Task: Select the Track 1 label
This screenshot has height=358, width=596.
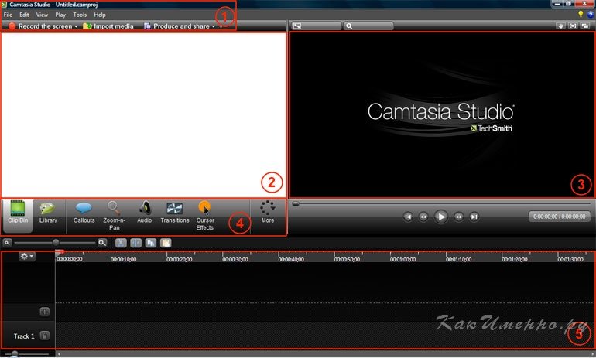Action: tap(24, 336)
